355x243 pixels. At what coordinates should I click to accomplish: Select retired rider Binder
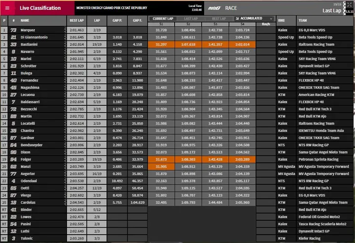point(26,210)
